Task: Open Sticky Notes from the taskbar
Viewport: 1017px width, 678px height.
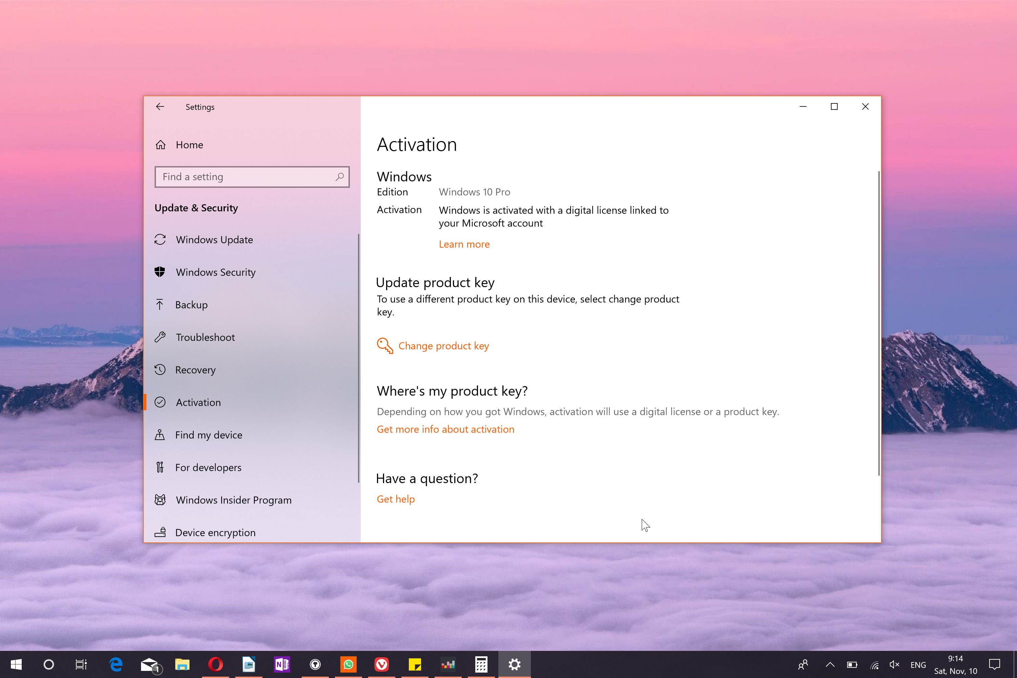Action: point(415,664)
